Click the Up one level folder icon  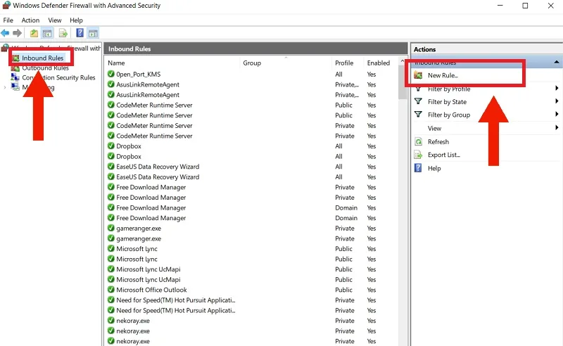click(34, 33)
